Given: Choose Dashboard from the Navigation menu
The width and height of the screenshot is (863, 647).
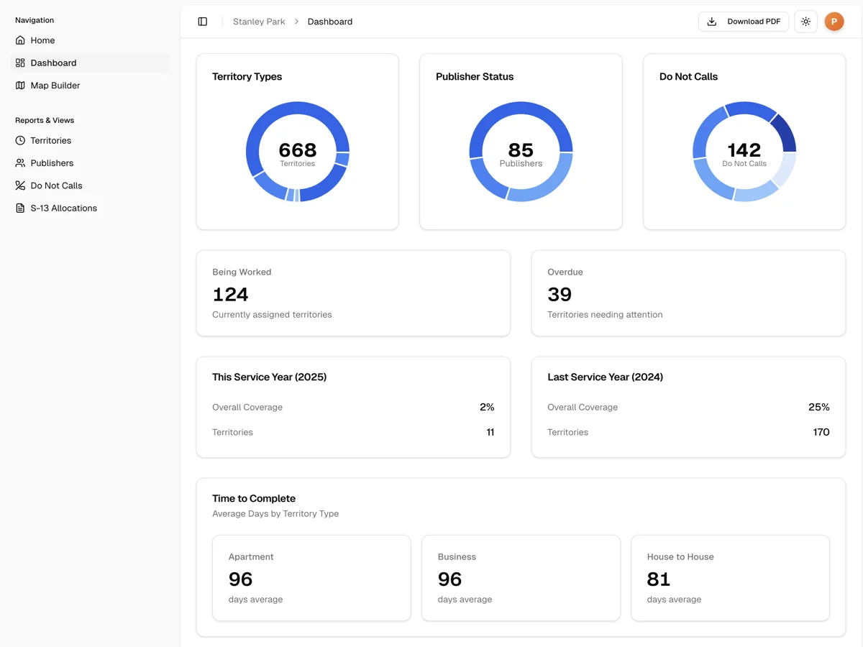Looking at the screenshot, I should tap(53, 63).
